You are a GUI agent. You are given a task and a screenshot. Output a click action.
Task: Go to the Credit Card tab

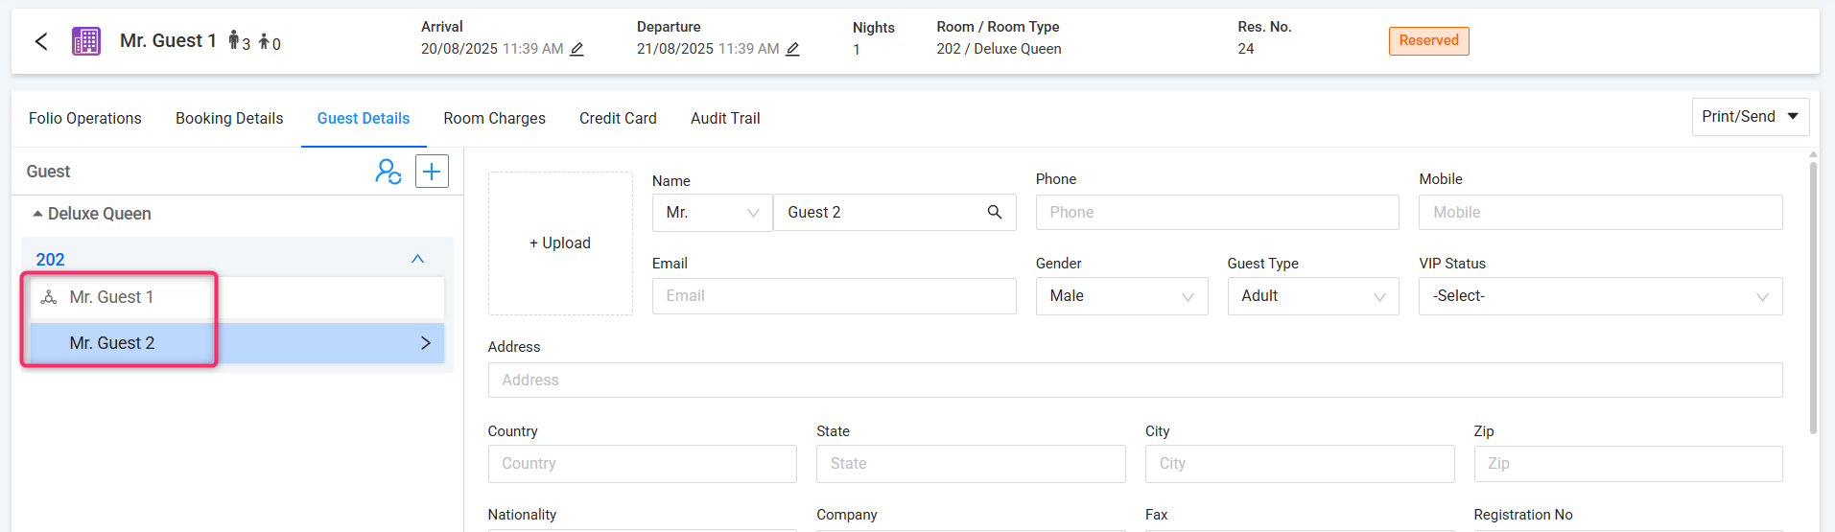click(x=618, y=118)
